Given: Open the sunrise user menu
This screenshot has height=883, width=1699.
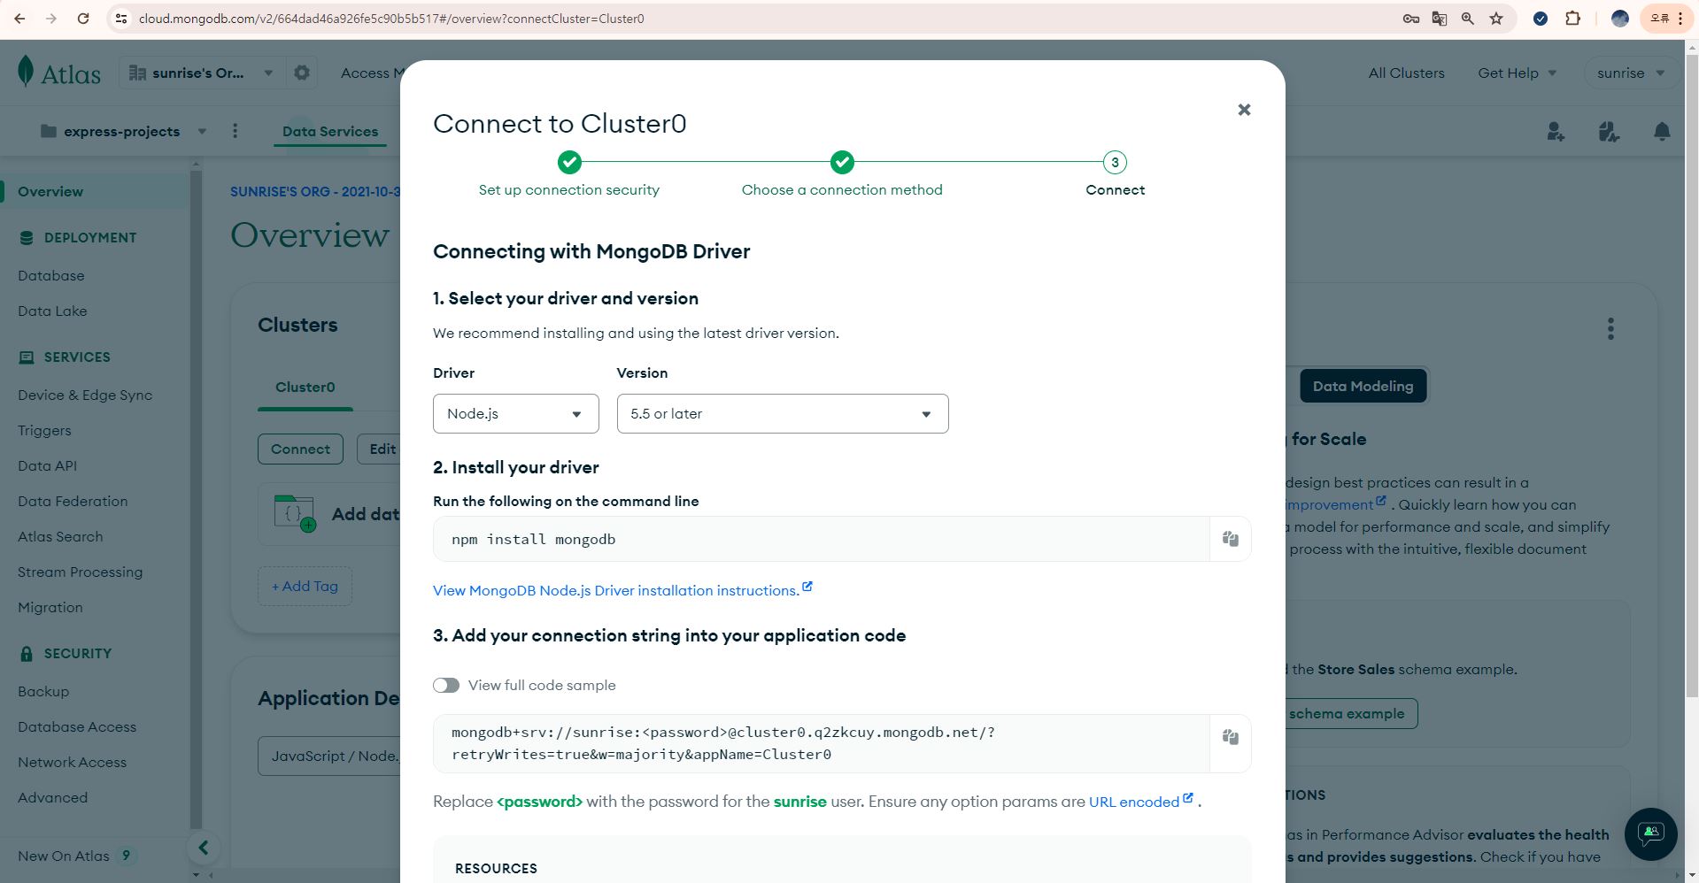Looking at the screenshot, I should [1630, 73].
